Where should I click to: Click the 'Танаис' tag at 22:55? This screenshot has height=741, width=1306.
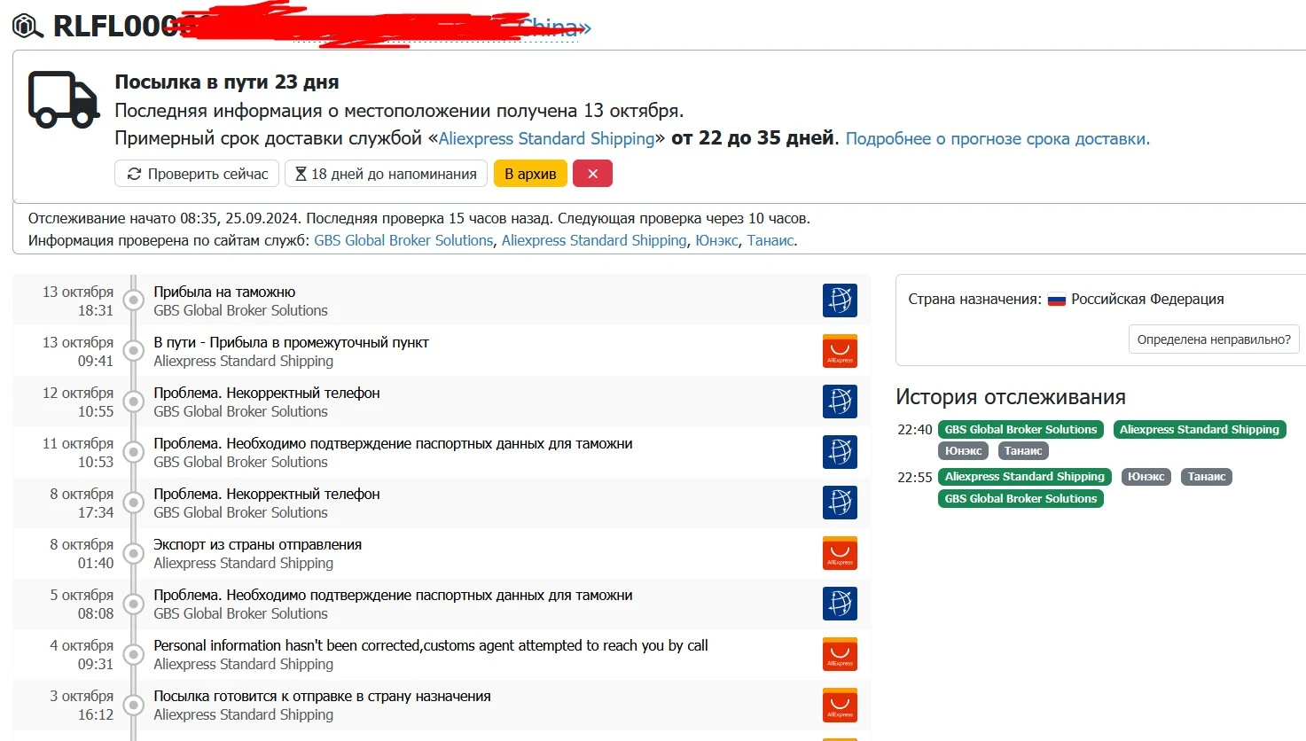pyautogui.click(x=1207, y=477)
